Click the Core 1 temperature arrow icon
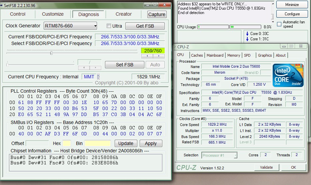Screen dimensions: 311x185 coord(247,39)
